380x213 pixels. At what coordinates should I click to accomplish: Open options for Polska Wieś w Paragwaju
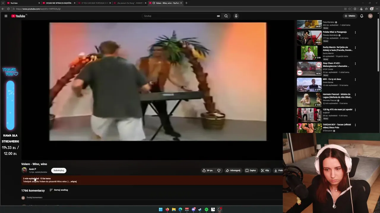(355, 32)
